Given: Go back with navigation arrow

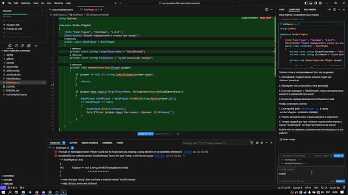Looking at the screenshot, I should coord(115,3).
